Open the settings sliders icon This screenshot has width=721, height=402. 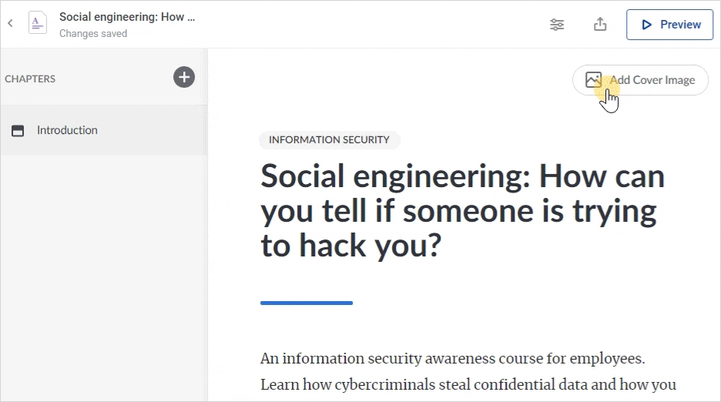(x=557, y=25)
